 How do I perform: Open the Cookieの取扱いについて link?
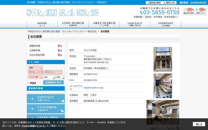click(x=34, y=126)
